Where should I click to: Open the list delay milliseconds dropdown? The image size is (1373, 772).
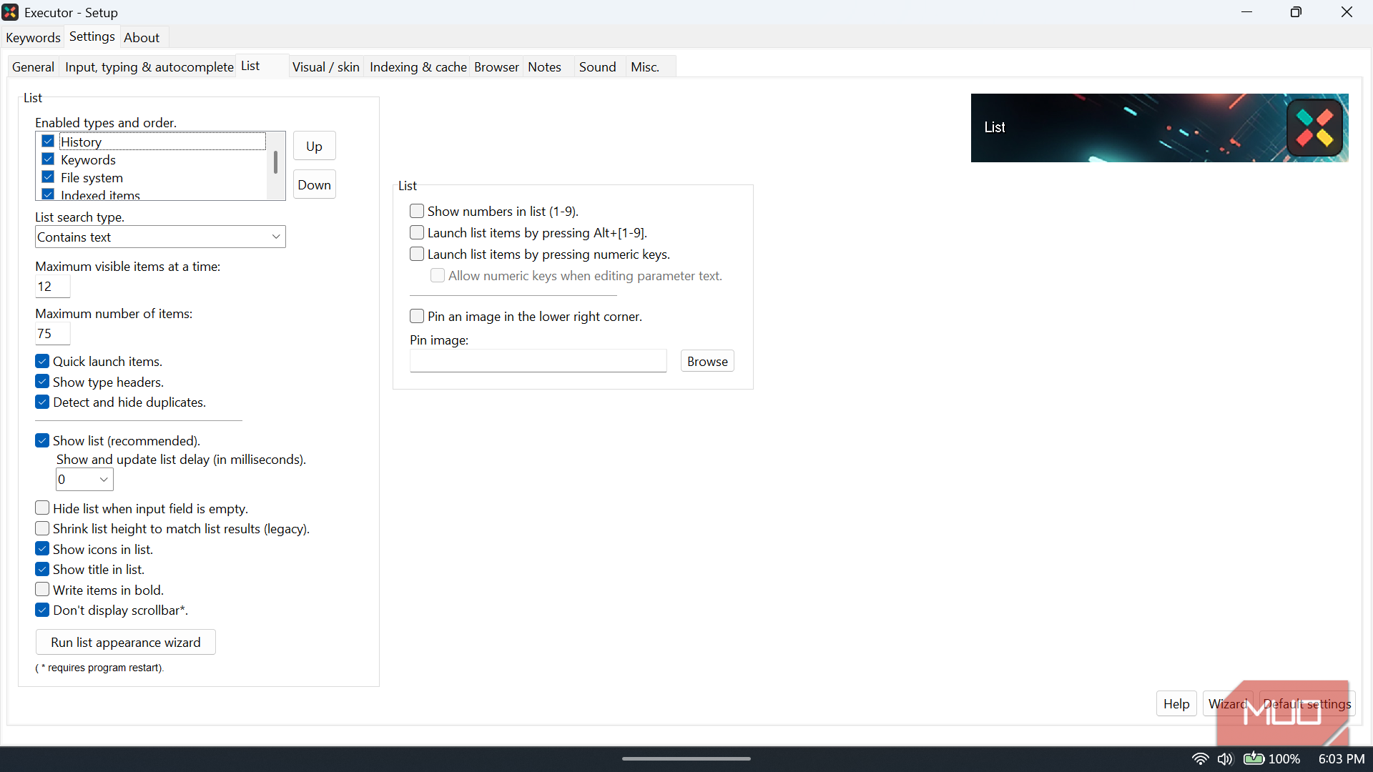[x=84, y=480]
